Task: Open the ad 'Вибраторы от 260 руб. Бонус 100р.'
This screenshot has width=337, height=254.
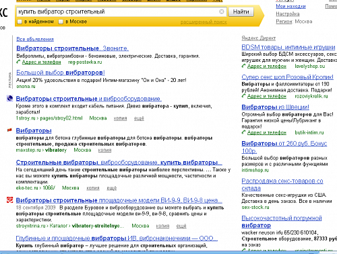Action: [x=284, y=147]
